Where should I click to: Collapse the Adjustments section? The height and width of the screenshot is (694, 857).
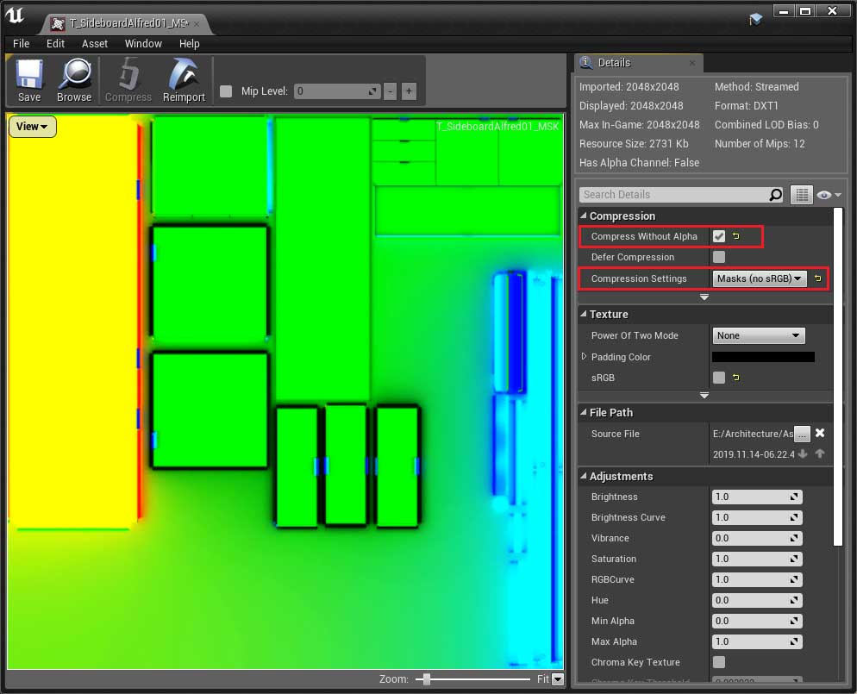(584, 477)
